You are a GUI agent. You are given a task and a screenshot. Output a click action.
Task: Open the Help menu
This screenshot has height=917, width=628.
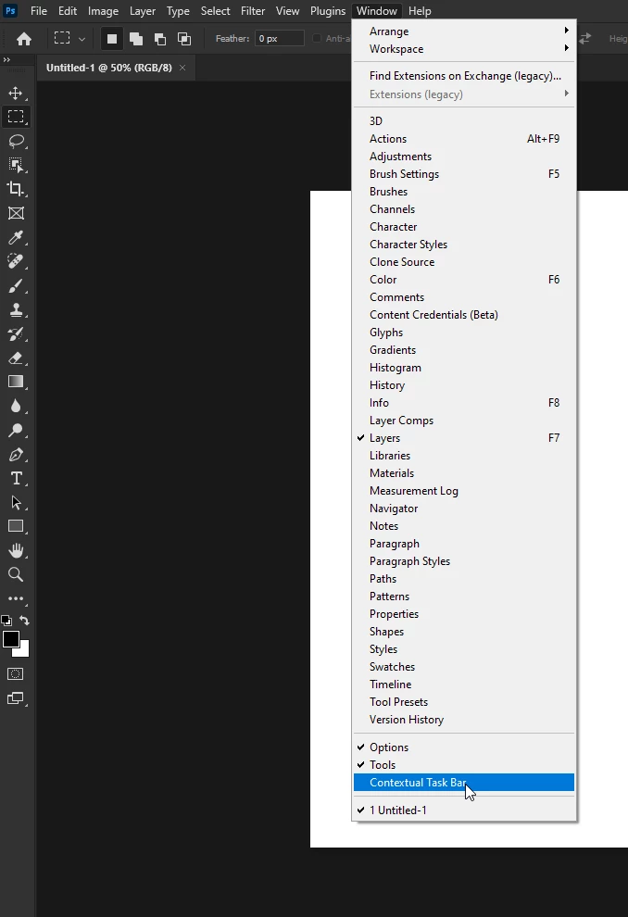pyautogui.click(x=420, y=11)
